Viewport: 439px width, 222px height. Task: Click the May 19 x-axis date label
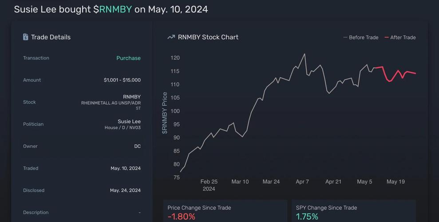395,182
